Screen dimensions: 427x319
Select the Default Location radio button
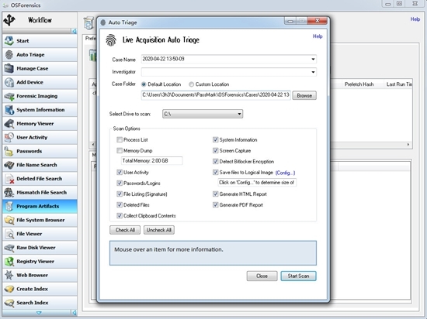[144, 84]
